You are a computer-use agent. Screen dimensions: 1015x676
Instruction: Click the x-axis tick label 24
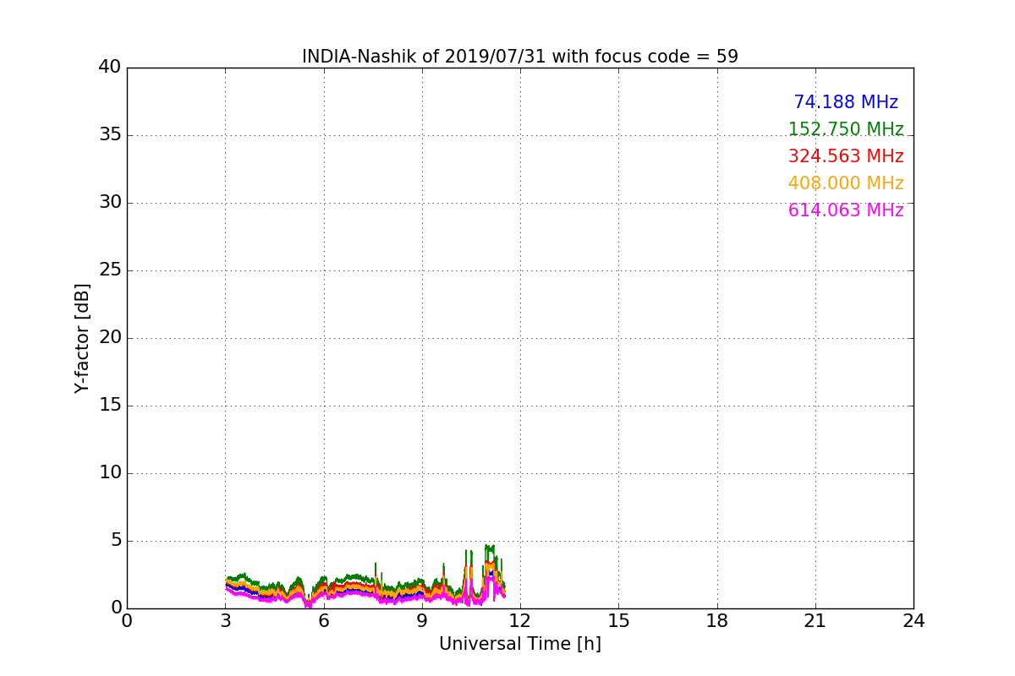[x=913, y=621]
